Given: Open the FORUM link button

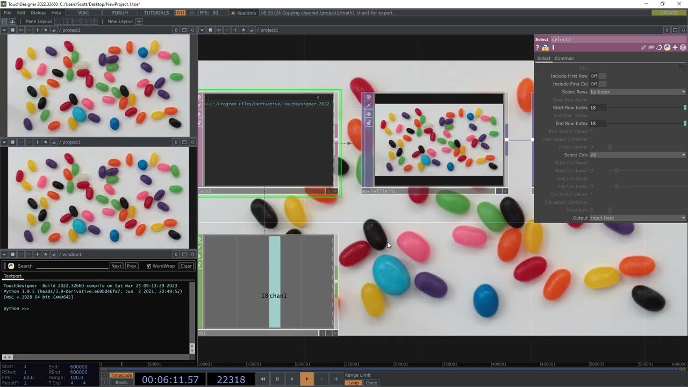Looking at the screenshot, I should click(120, 13).
